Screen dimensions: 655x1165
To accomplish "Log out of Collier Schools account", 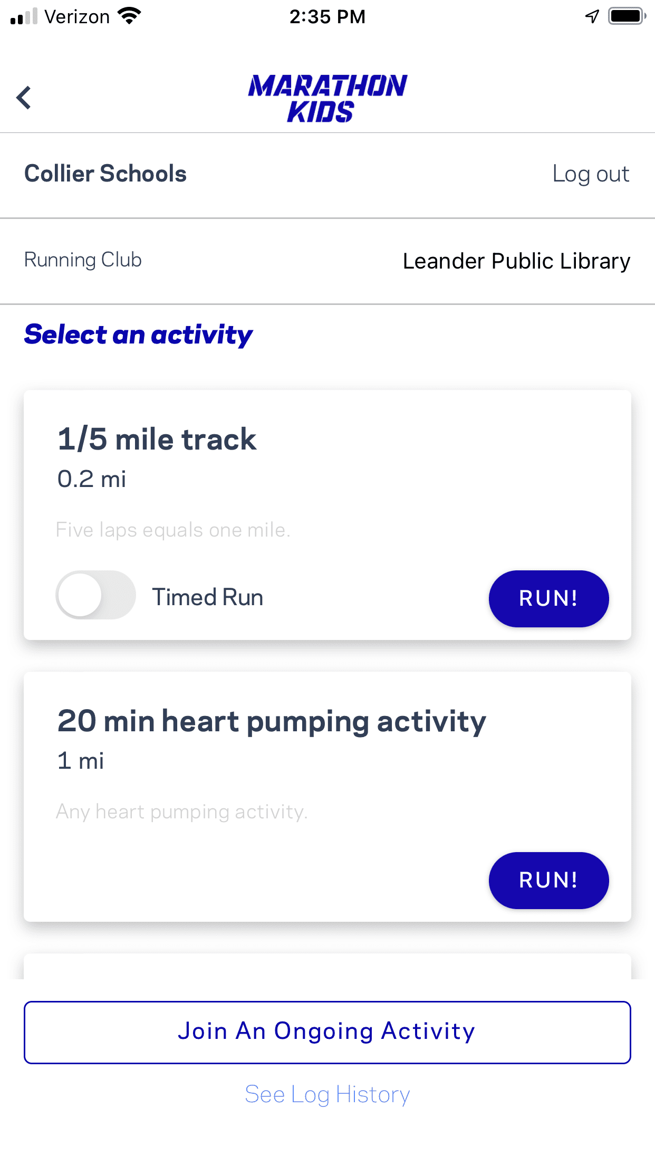I will pos(591,174).
